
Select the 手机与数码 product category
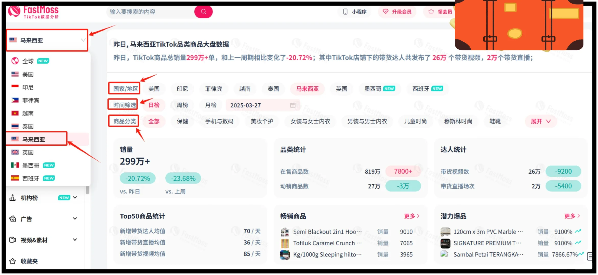pos(219,121)
